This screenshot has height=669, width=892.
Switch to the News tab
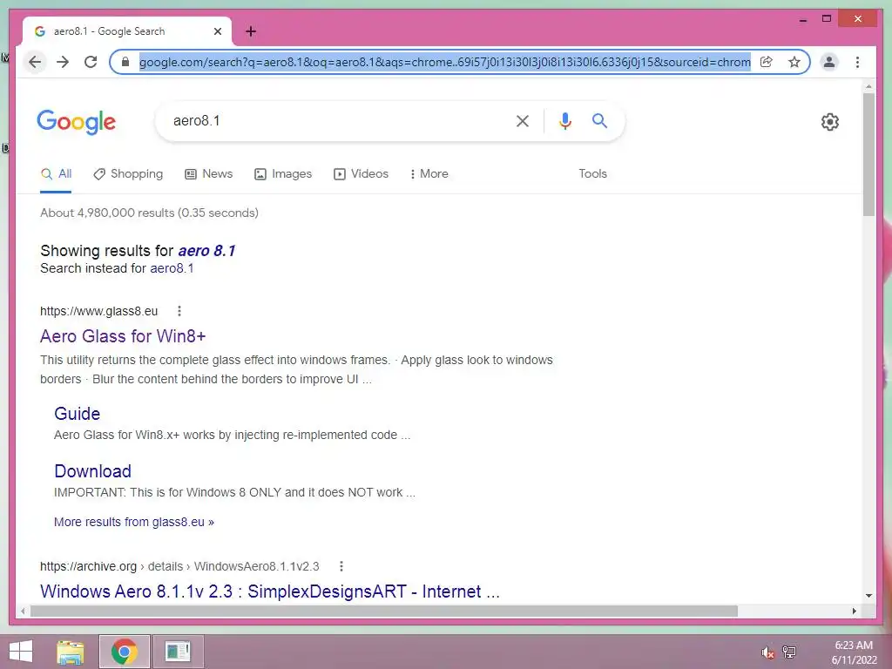(209, 174)
